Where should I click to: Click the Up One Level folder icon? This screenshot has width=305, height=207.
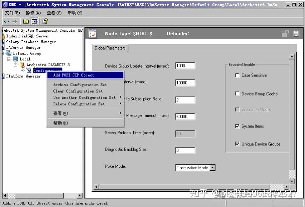(x=26, y=21)
